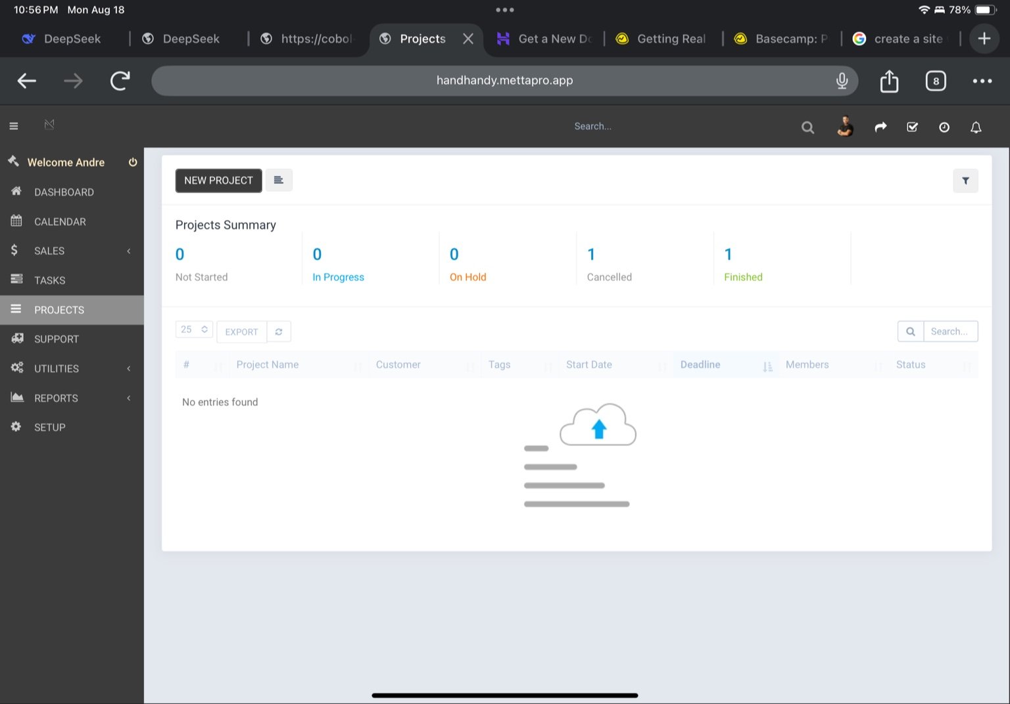Click the table reload icon
Viewport: 1010px width, 704px height.
279,332
